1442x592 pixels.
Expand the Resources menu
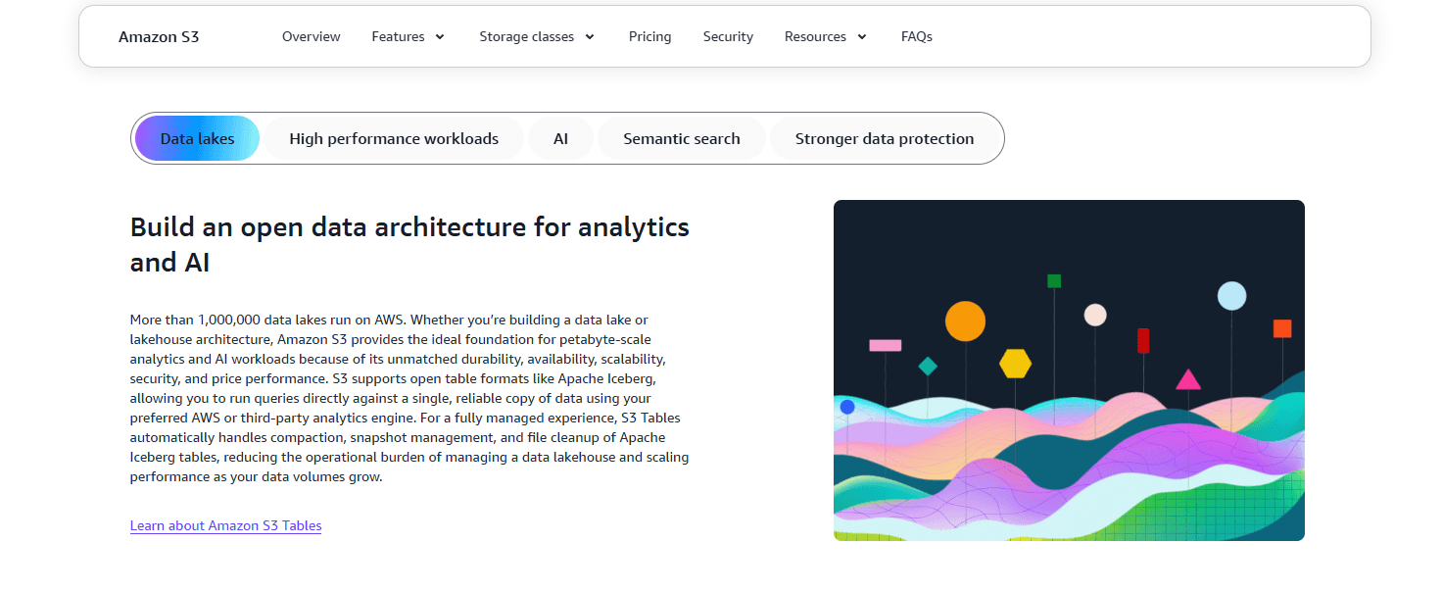(x=826, y=36)
